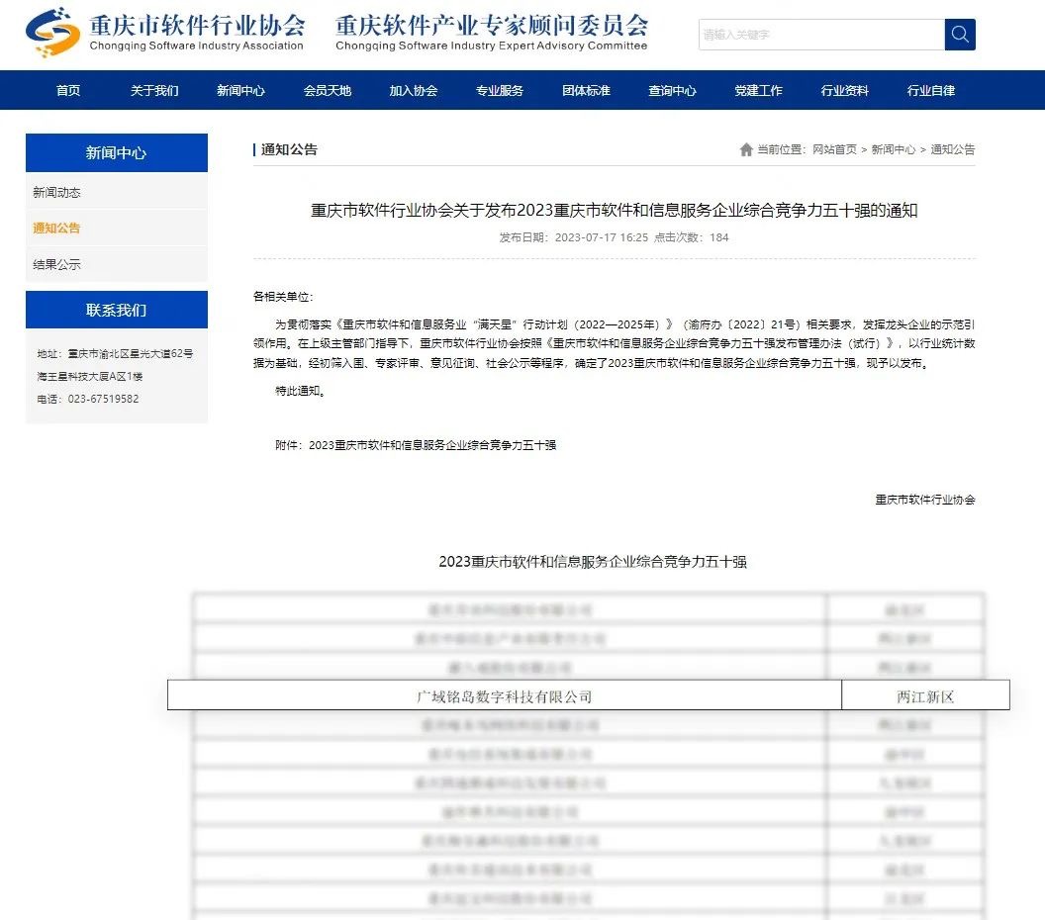The image size is (1045, 920).
Task: Open 结果公示 in the left sidebar
Action: click(57, 264)
